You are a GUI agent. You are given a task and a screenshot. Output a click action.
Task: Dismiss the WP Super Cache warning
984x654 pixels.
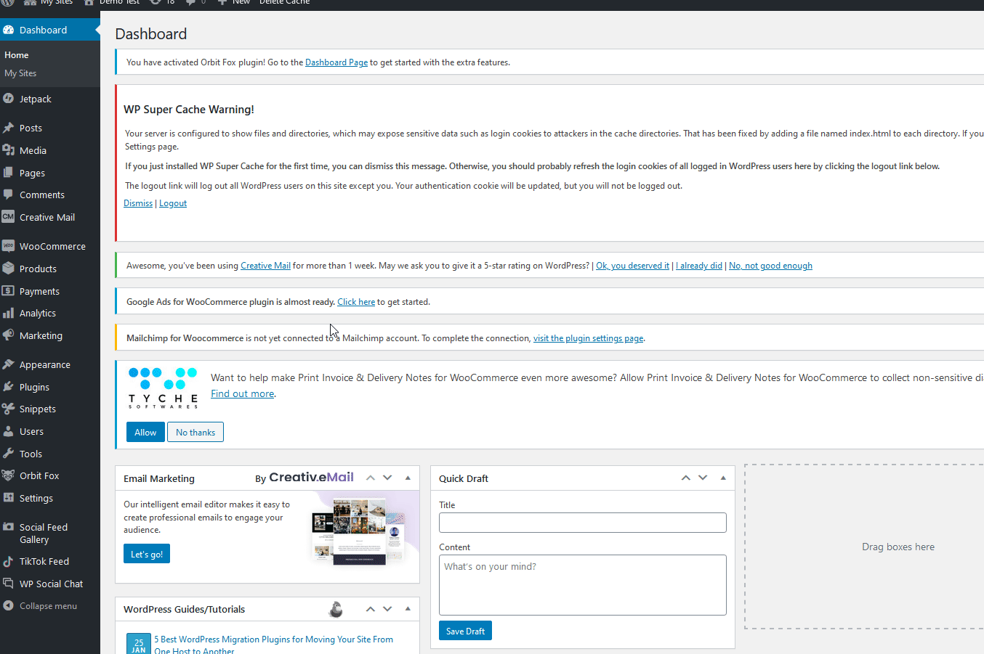138,203
